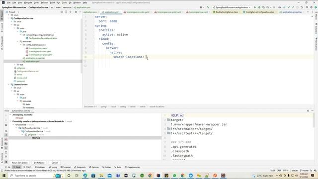Open Find panel settings gear at right

tap(308, 110)
